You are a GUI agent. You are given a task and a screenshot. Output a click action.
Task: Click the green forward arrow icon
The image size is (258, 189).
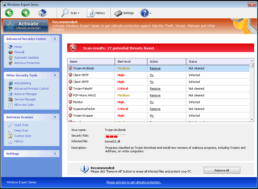click(x=25, y=13)
